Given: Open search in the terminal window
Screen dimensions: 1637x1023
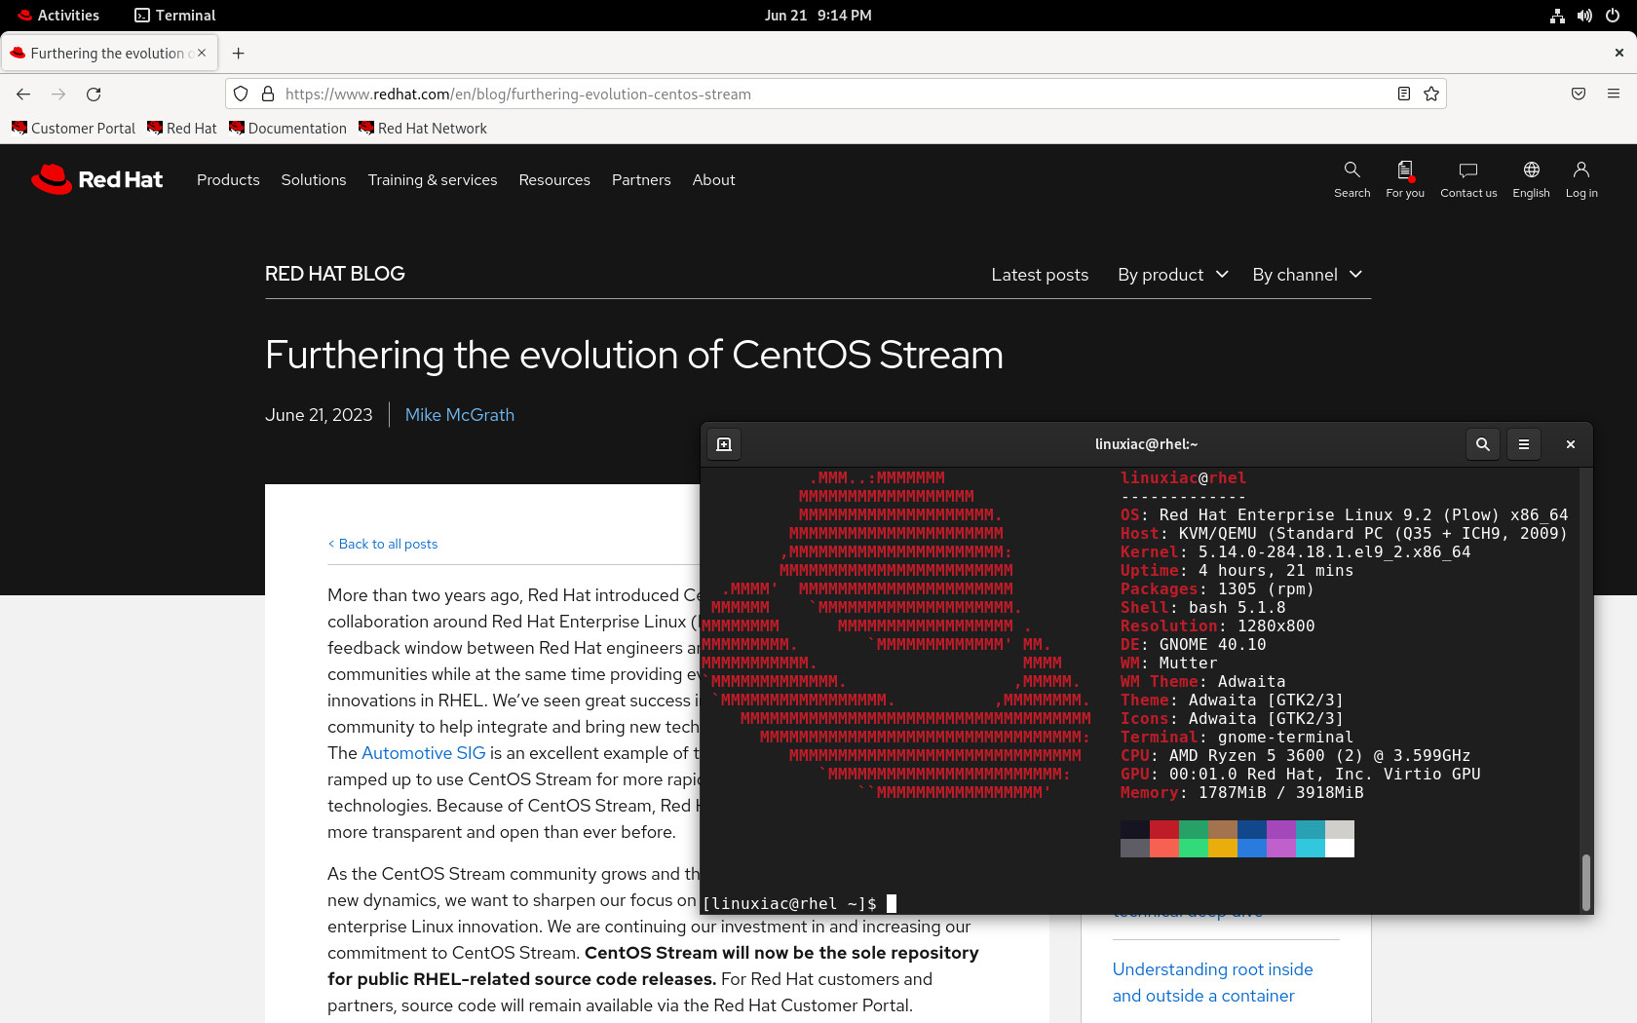Looking at the screenshot, I should point(1483,444).
